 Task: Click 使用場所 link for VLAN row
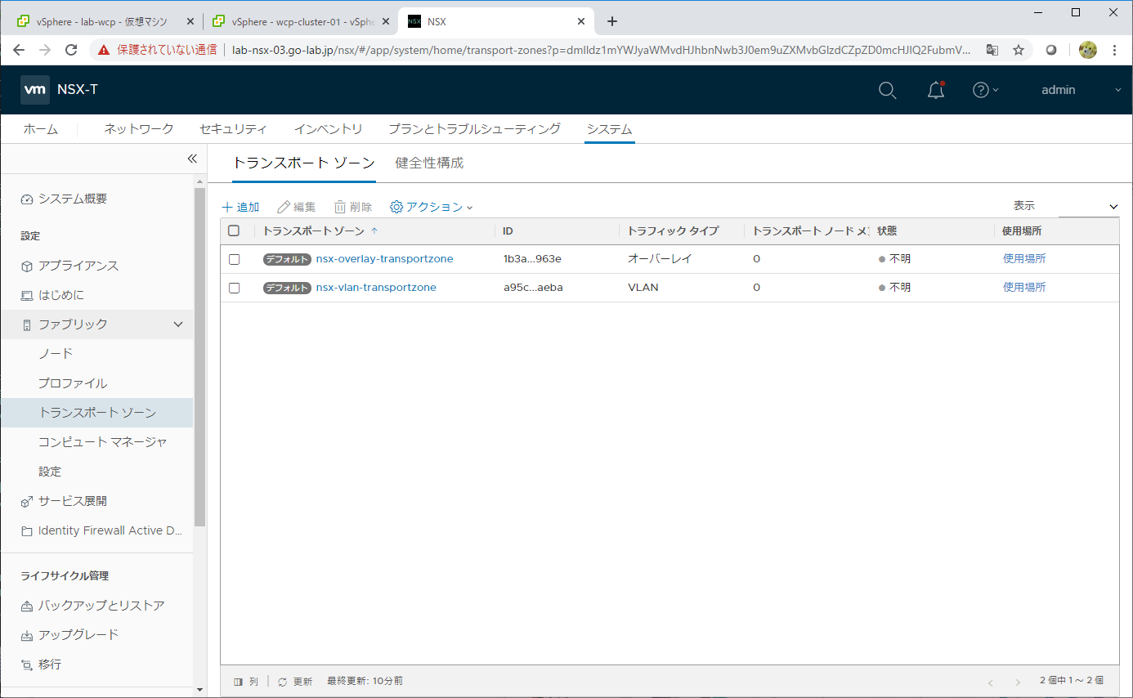pos(1024,288)
